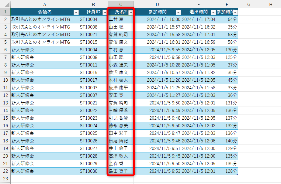Select cell 三輪 優季
Image resolution: width=281 pixels, height=184 pixels.
[121, 111]
